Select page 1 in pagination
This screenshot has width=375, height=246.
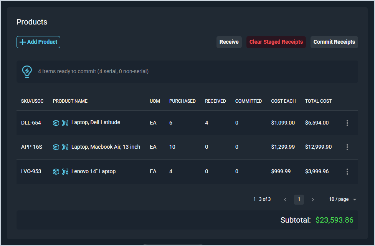299,200
